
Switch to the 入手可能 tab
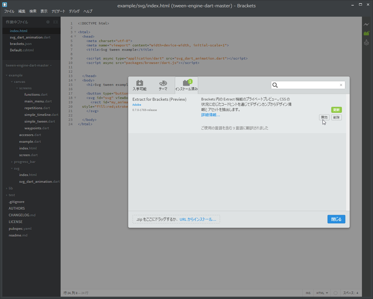tap(140, 85)
